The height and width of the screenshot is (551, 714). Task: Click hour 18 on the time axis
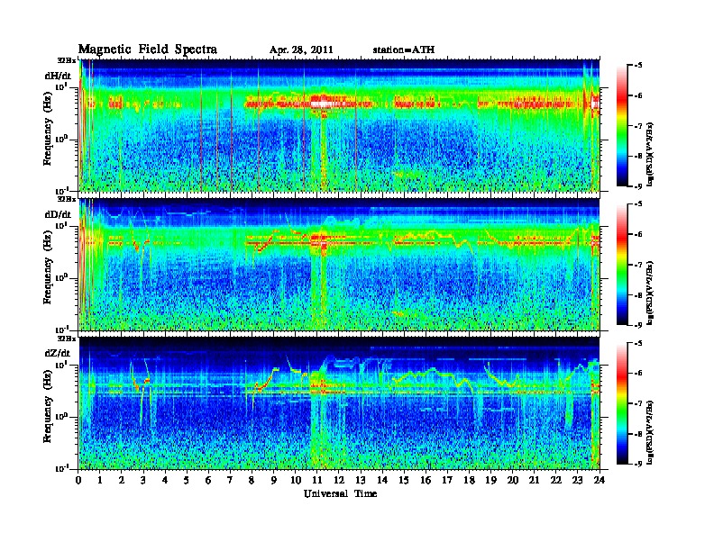[469, 480]
